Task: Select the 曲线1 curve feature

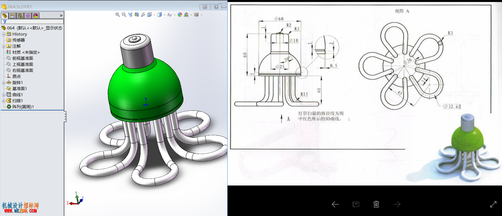Action: click(x=17, y=95)
